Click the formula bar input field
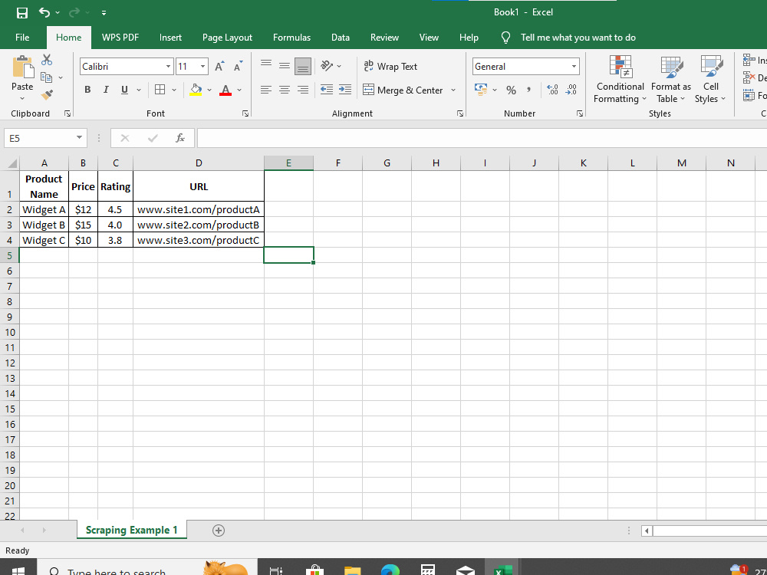This screenshot has width=767, height=575. point(482,138)
